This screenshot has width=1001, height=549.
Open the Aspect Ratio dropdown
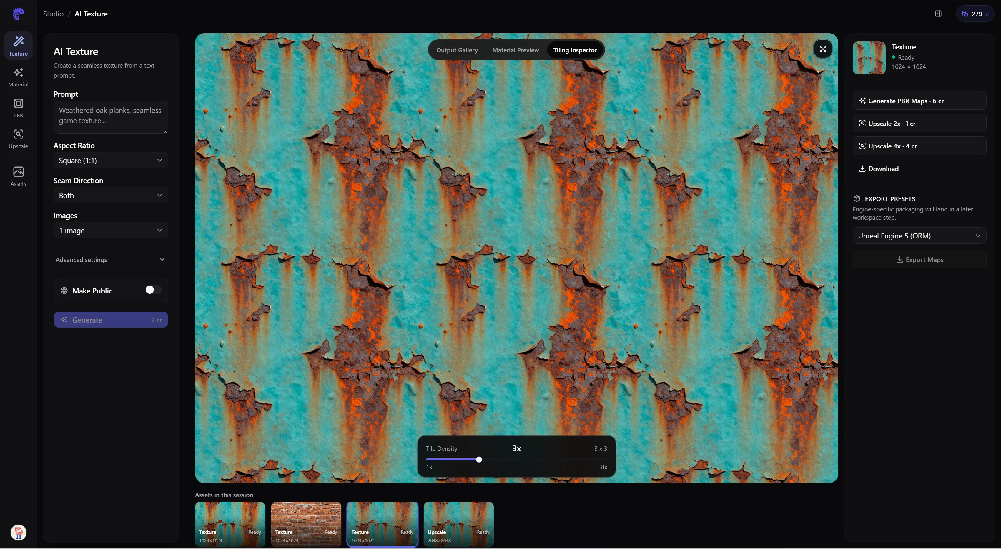(x=111, y=160)
